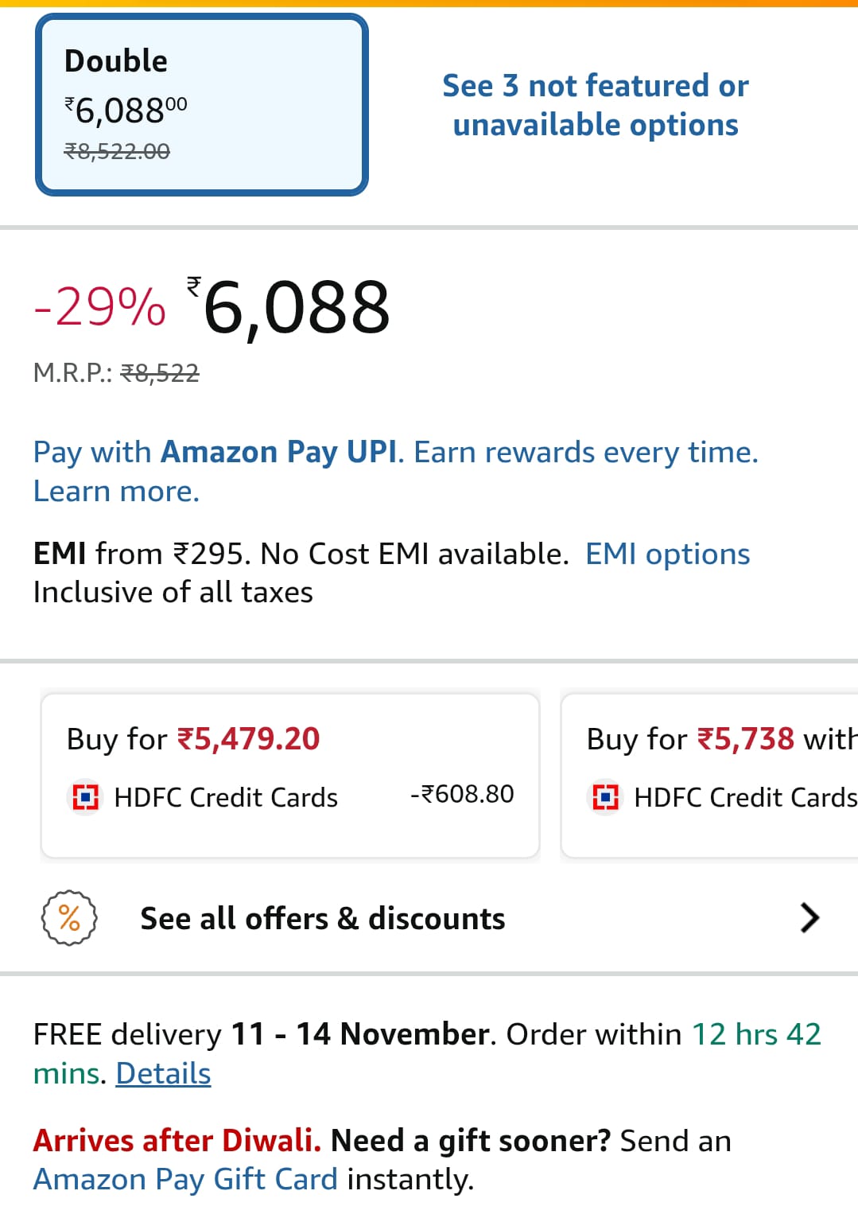Tap the '12 hrs 42 mins' order countdown
Screen dimensions: 858x1218
click(x=755, y=1034)
